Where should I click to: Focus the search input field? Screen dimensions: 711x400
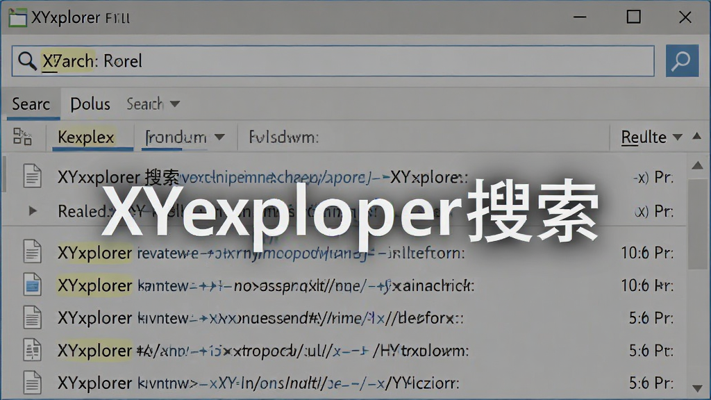pos(333,61)
